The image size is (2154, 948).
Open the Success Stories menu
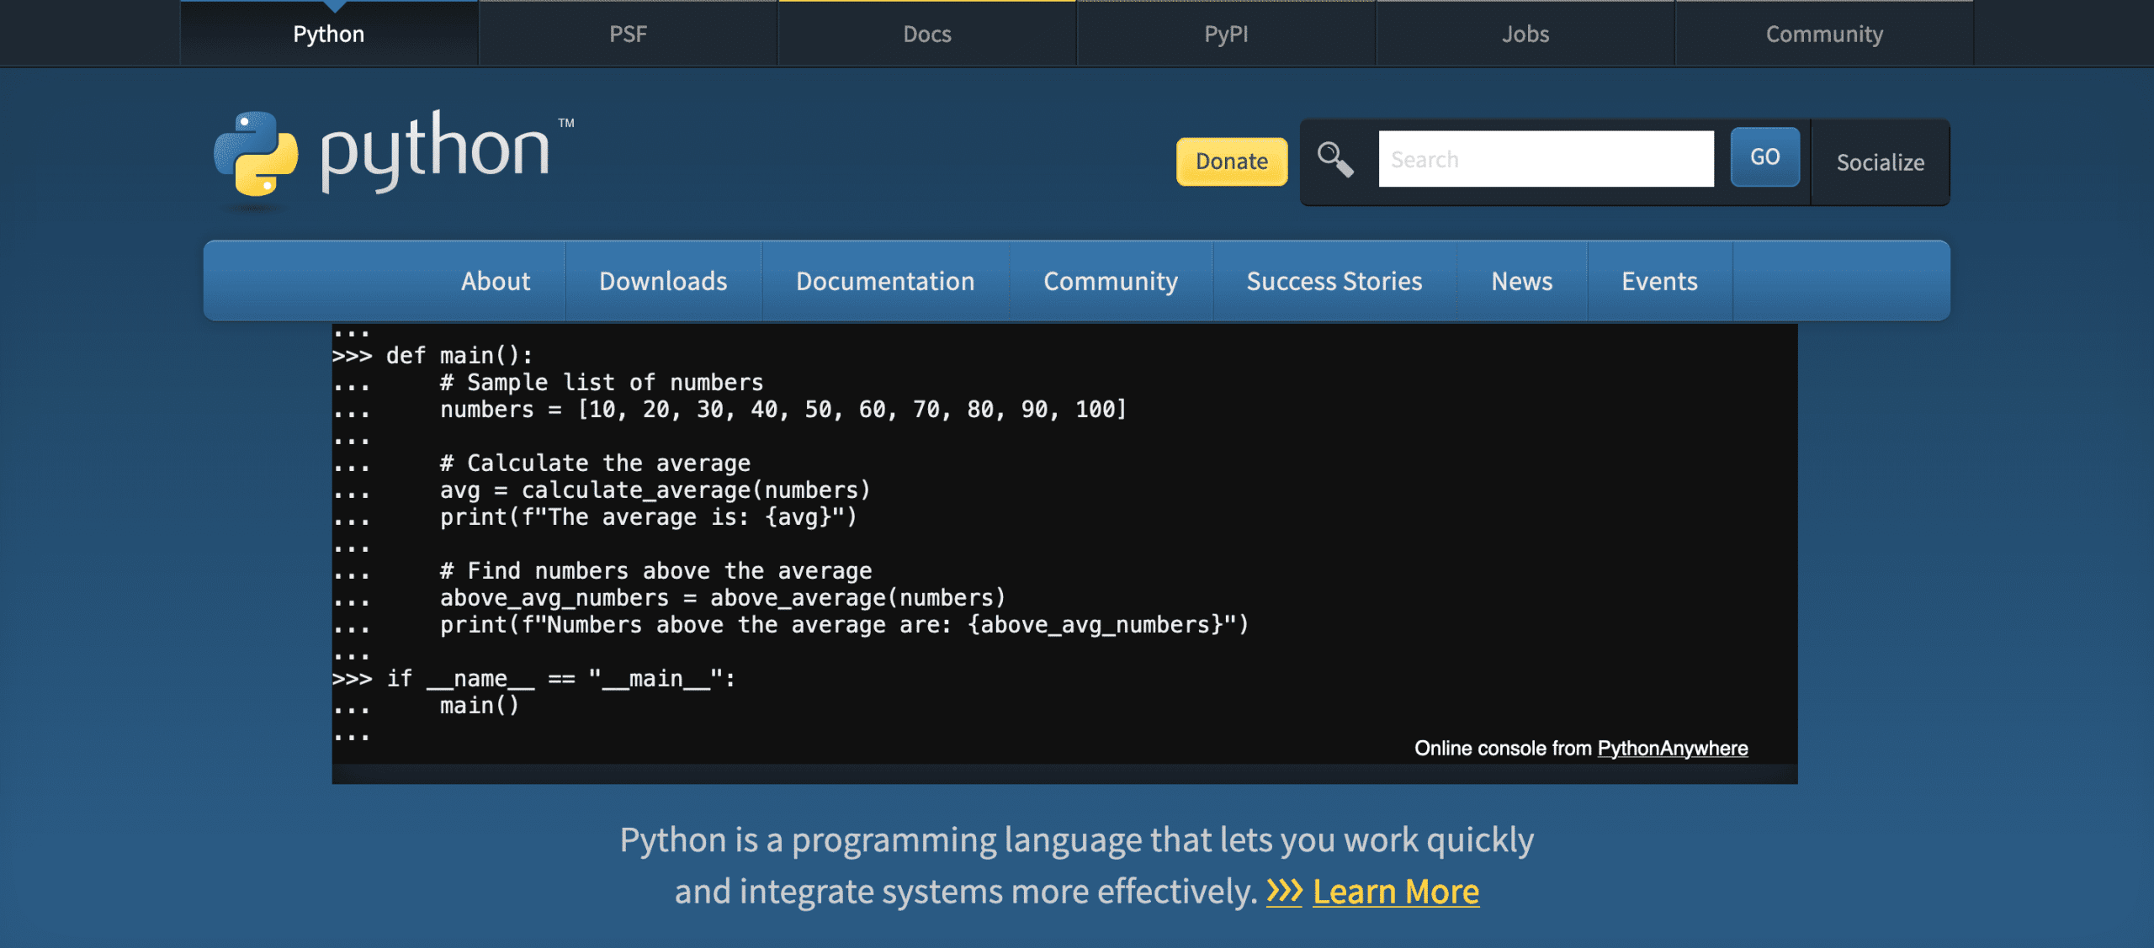(1334, 281)
